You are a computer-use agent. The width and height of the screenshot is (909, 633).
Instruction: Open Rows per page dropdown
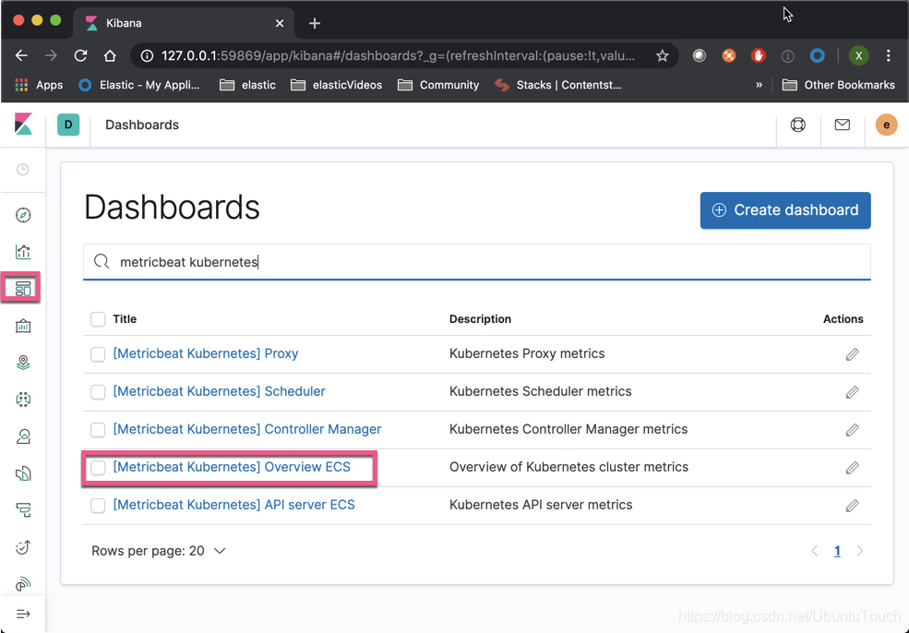(158, 551)
